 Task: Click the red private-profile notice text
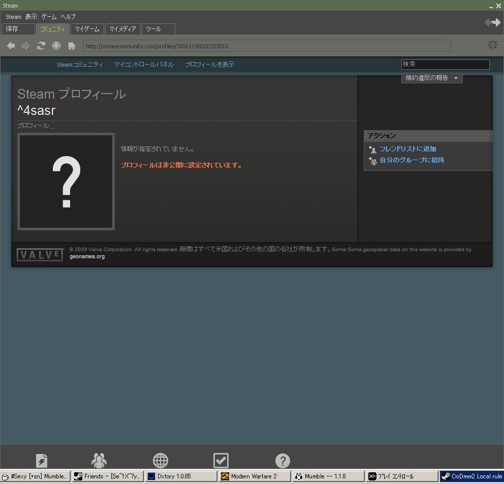pos(181,165)
